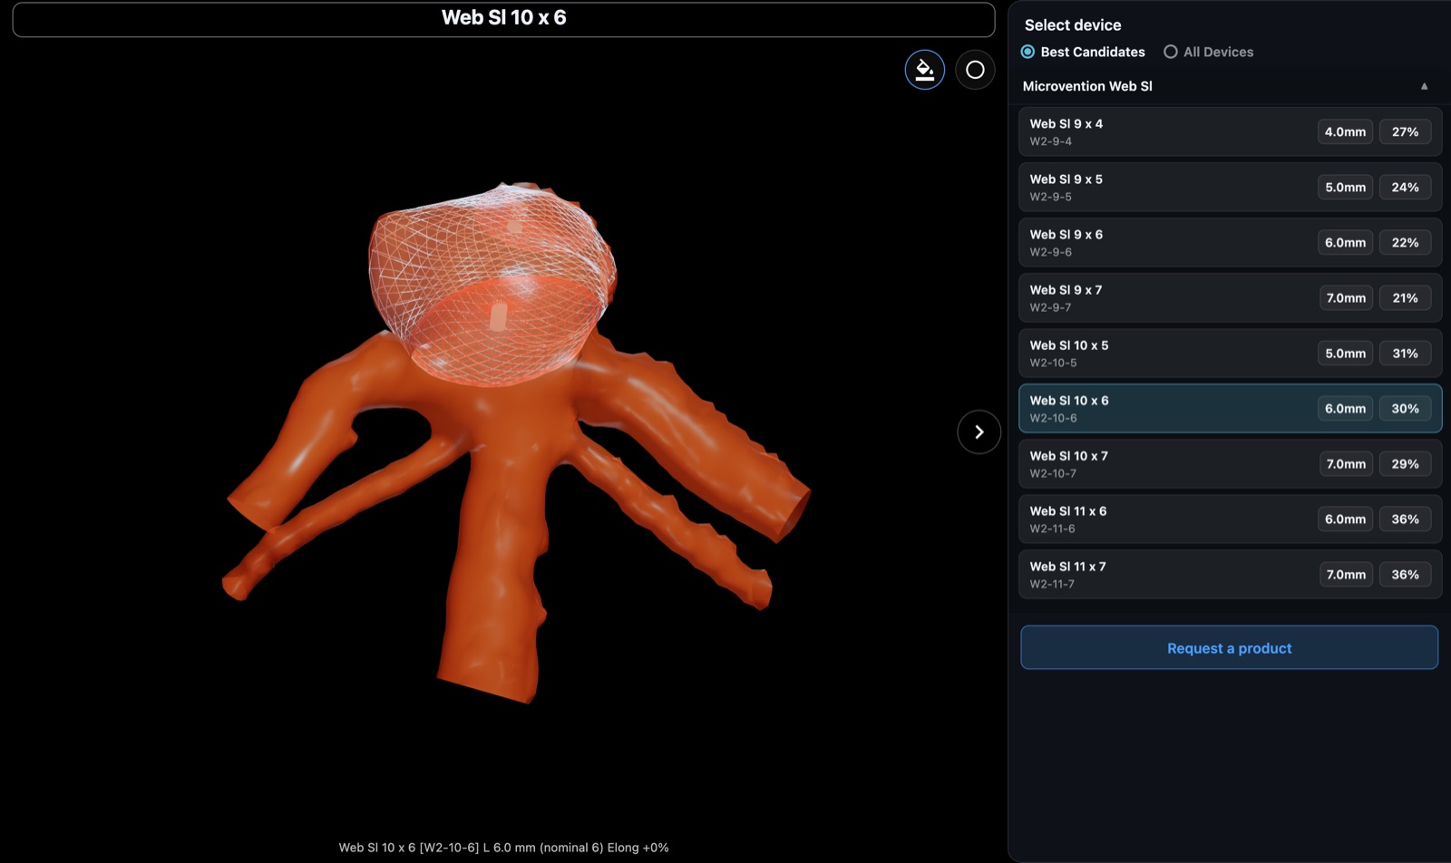Pick the Web SI 9 x 7 device
This screenshot has width=1451, height=863.
[x=1230, y=297]
